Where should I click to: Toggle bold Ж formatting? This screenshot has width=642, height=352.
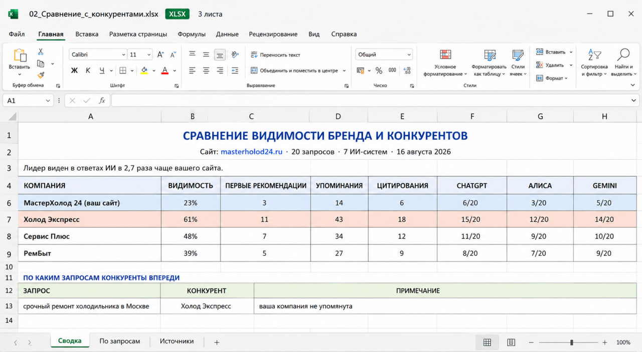pos(74,71)
